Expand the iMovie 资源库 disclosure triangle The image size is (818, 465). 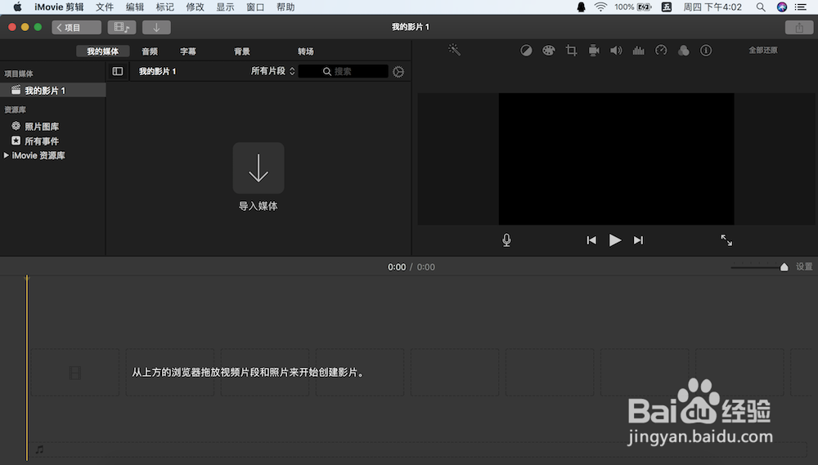click(x=7, y=155)
